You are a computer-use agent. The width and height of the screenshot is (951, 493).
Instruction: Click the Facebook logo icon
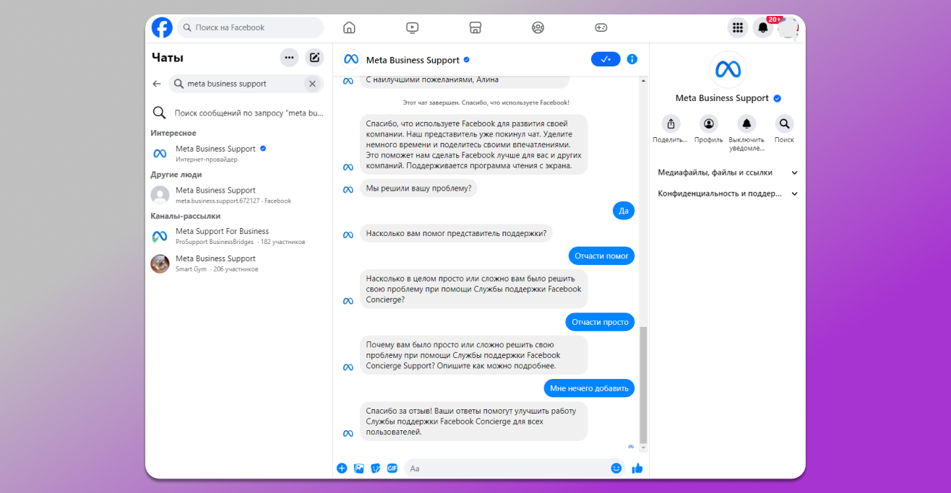[162, 27]
